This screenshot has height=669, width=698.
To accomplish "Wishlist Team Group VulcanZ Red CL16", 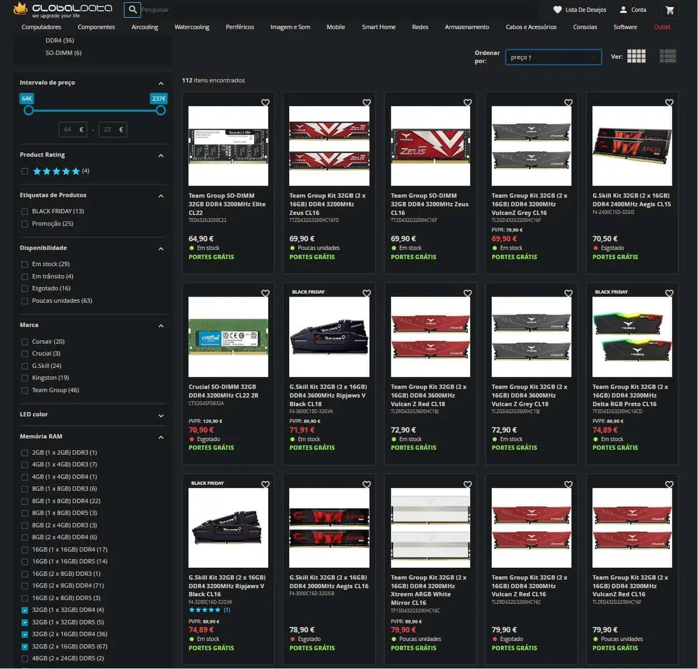I will pos(670,484).
